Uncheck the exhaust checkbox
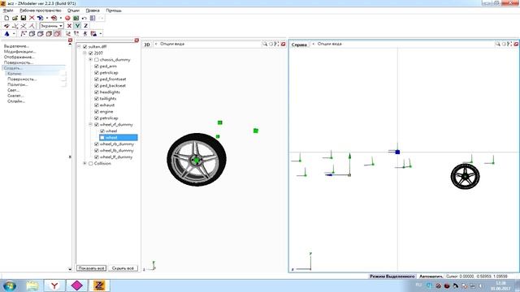Viewport: 520px width, 292px height. click(x=97, y=105)
